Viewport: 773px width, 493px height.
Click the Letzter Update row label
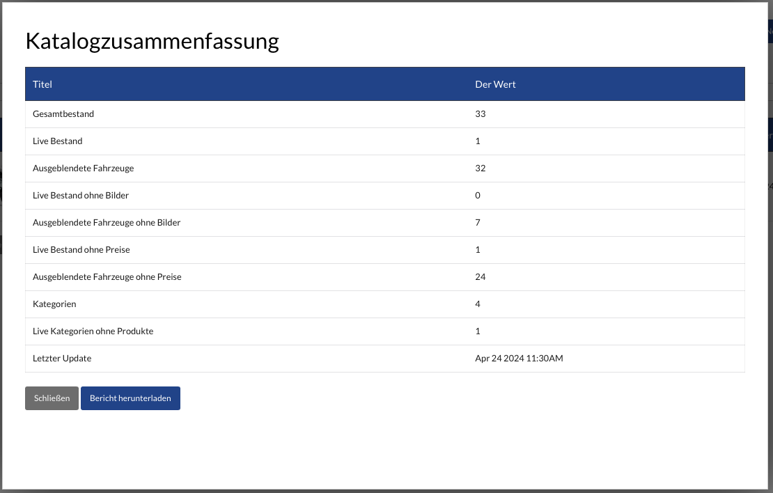pyautogui.click(x=62, y=358)
